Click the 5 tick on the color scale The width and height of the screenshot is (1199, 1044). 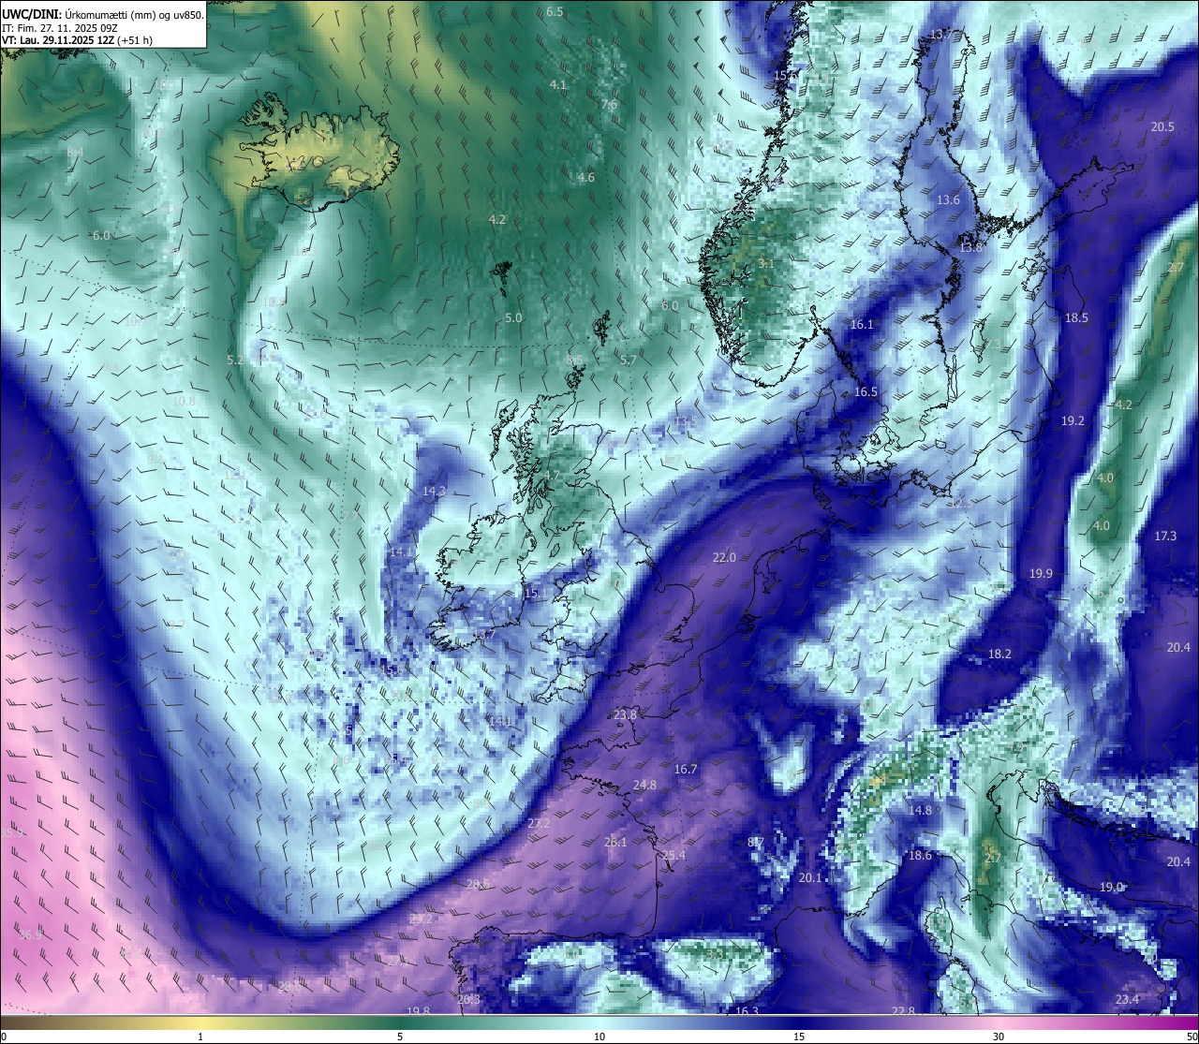pos(400,1037)
